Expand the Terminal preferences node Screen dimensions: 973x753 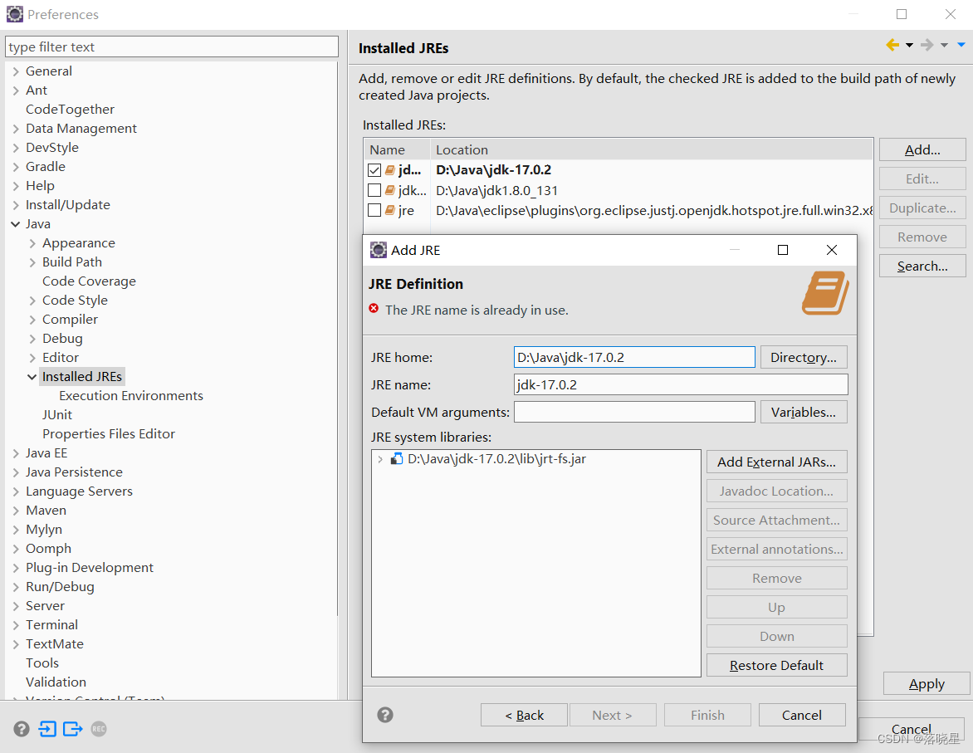point(16,625)
